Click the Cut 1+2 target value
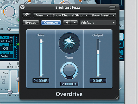Screen dimensions: 138x104 [6, 41]
